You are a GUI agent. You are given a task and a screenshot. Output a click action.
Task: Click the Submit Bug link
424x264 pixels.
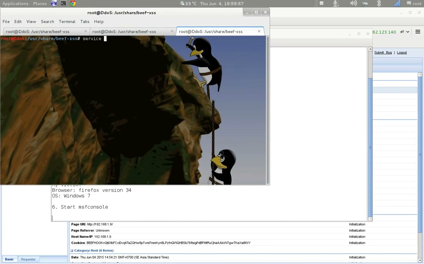(x=383, y=52)
